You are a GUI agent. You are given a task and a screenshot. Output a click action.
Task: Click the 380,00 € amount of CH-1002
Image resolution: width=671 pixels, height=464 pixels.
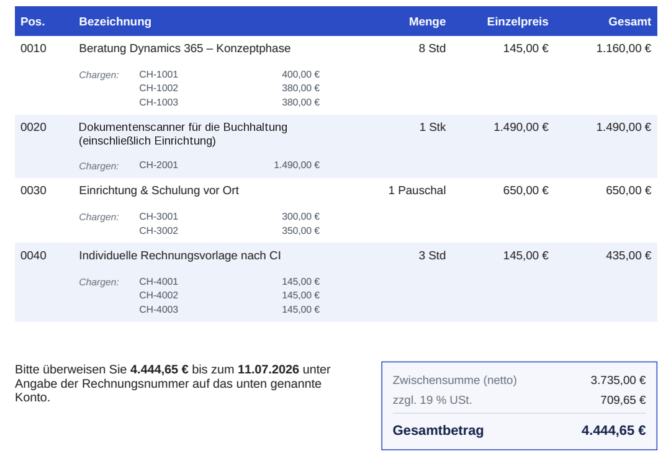[x=300, y=88]
